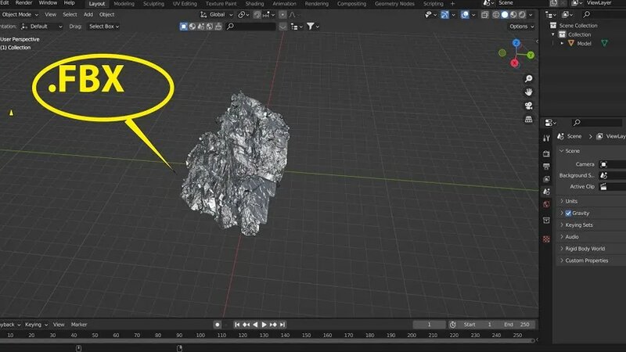The height and width of the screenshot is (352, 626).
Task: Switch orthographic/perspective grid gizmo icon
Action: coord(529,120)
